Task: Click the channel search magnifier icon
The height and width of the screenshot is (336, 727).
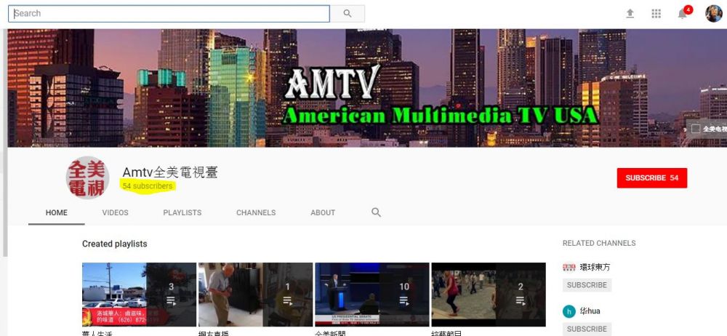Action: (376, 212)
